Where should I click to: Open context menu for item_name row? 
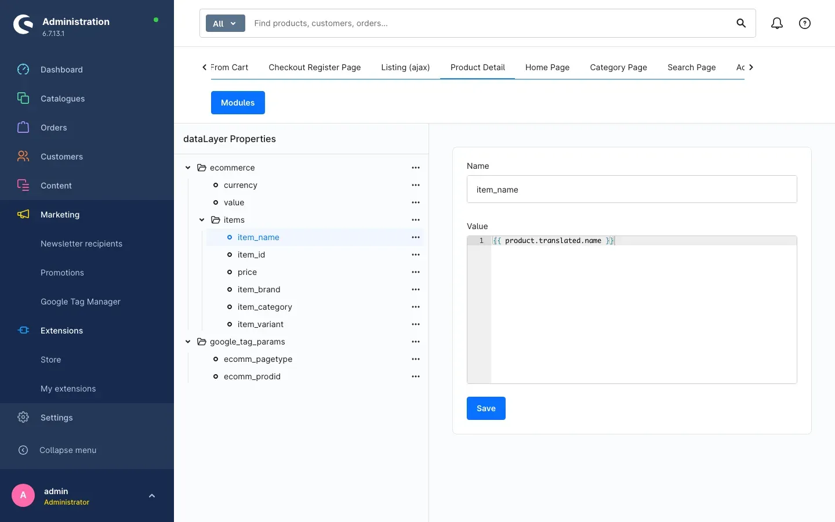pos(416,237)
